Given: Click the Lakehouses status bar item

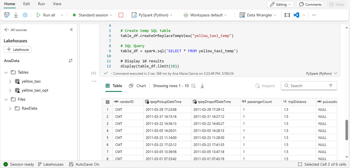Looking at the screenshot, I should tap(51, 165).
